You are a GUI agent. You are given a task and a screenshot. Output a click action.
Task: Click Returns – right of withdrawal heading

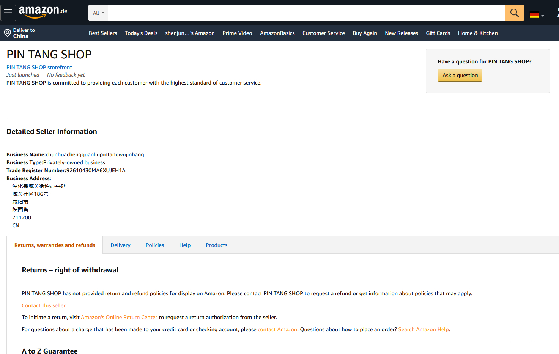[x=70, y=270]
